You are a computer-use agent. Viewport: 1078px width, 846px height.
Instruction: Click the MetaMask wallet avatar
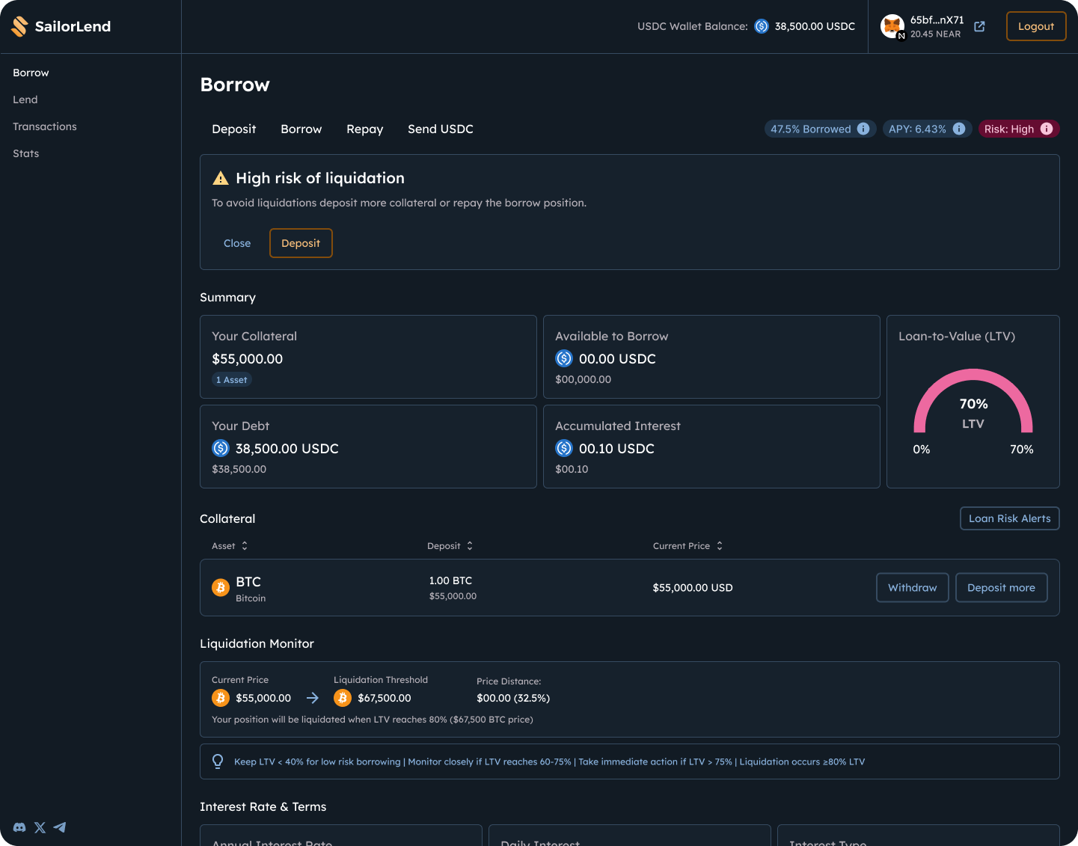click(x=892, y=27)
